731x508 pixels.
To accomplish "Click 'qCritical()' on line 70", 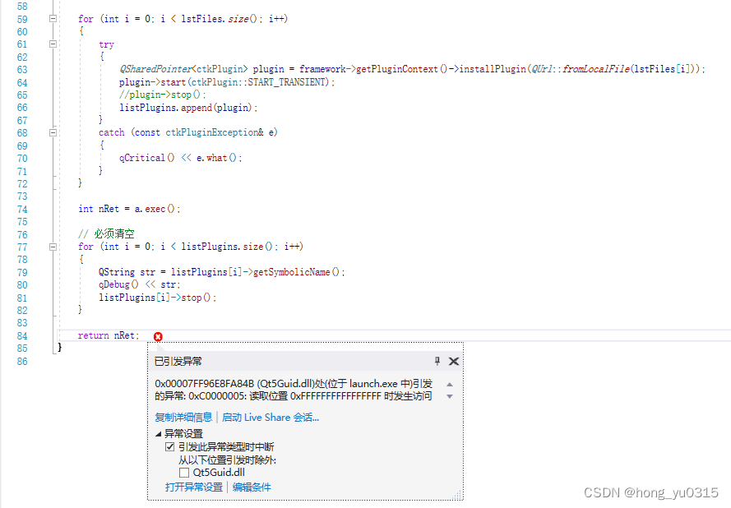I will point(147,158).
